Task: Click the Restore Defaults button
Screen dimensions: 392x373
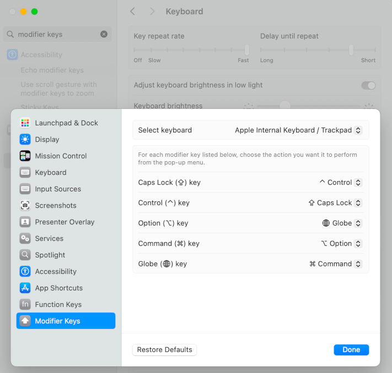Action: pos(164,349)
